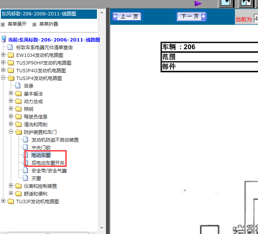Viewport: 258px width, 234px height.
Task: Click page icon of 安全带/安全气囊
Action: click(x=26, y=170)
